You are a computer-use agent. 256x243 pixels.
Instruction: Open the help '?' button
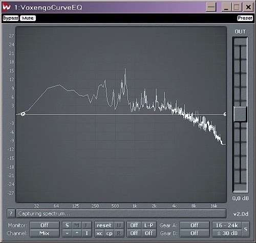pos(11,214)
